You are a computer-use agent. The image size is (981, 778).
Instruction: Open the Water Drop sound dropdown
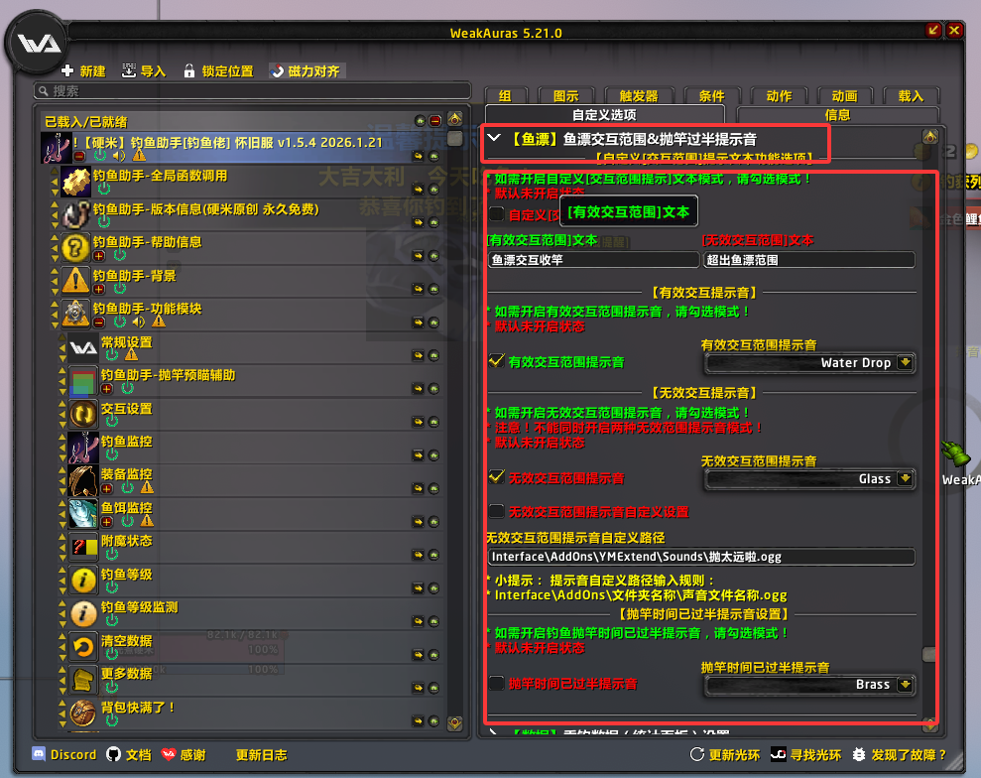tap(905, 362)
